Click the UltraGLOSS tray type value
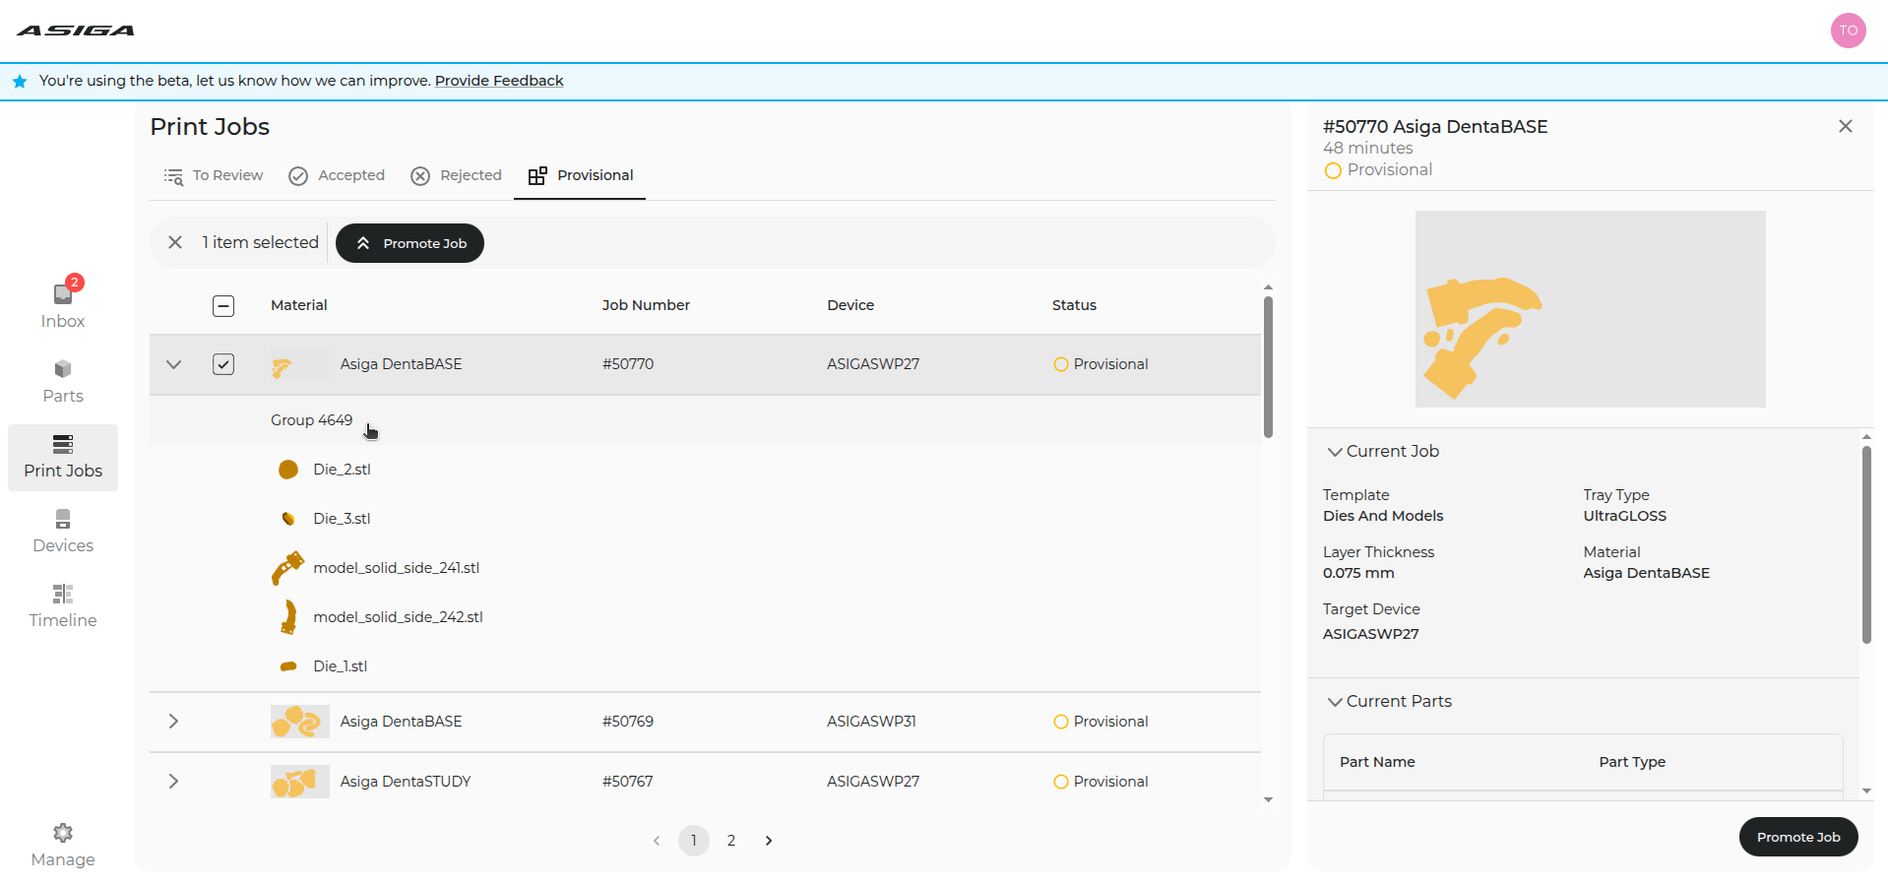This screenshot has width=1888, height=885. 1625,516
